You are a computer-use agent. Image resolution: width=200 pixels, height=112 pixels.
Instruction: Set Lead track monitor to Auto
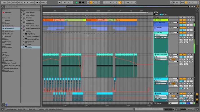point(173,84)
